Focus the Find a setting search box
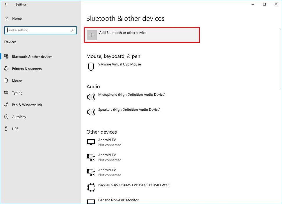This screenshot has height=204, width=282. tap(38, 30)
